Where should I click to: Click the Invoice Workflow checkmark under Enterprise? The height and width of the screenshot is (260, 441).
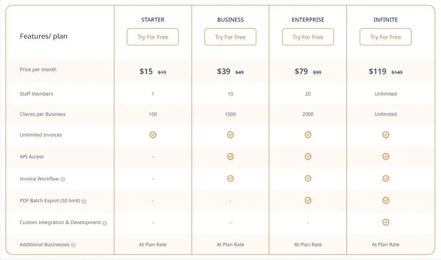pos(308,178)
